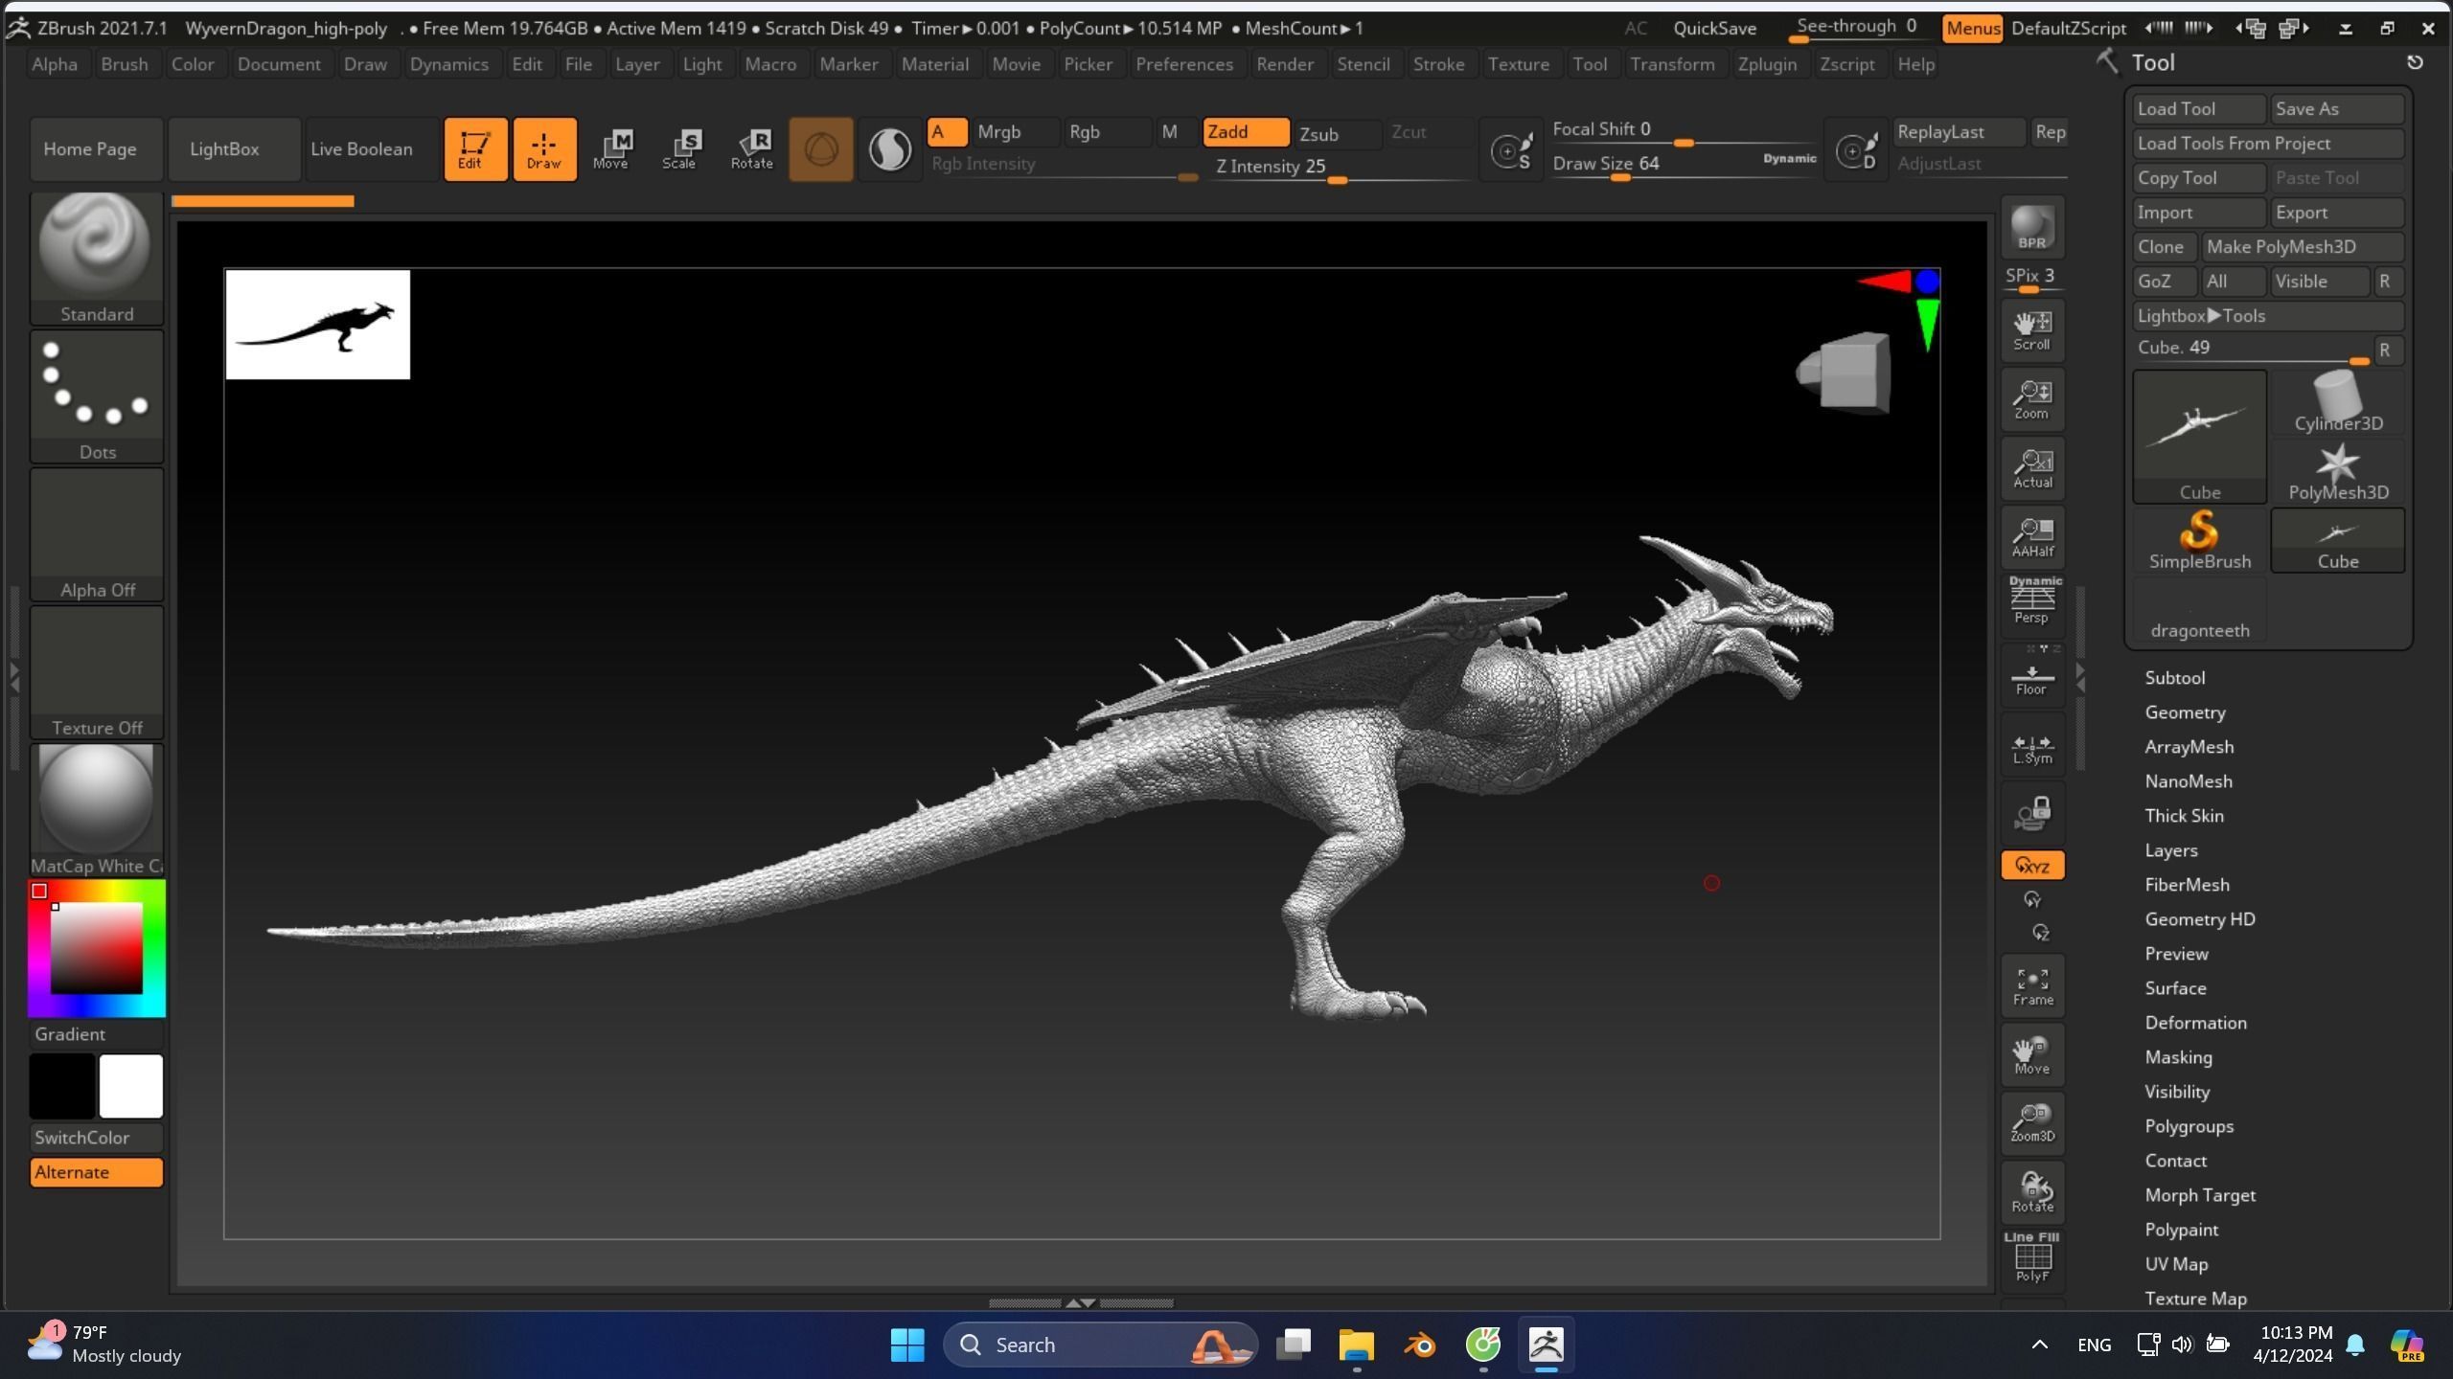Image resolution: width=2453 pixels, height=1379 pixels.
Task: Open the Dots stroke picker
Action: 97,396
